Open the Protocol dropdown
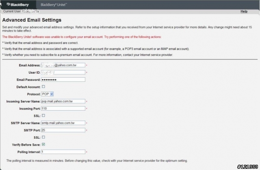Viewport: 260px width, 170px height. point(47,94)
